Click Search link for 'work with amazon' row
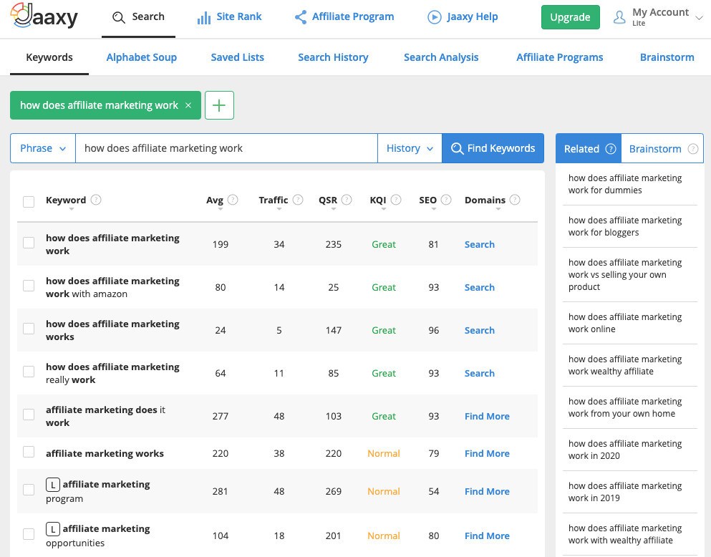The image size is (711, 557). coord(479,287)
